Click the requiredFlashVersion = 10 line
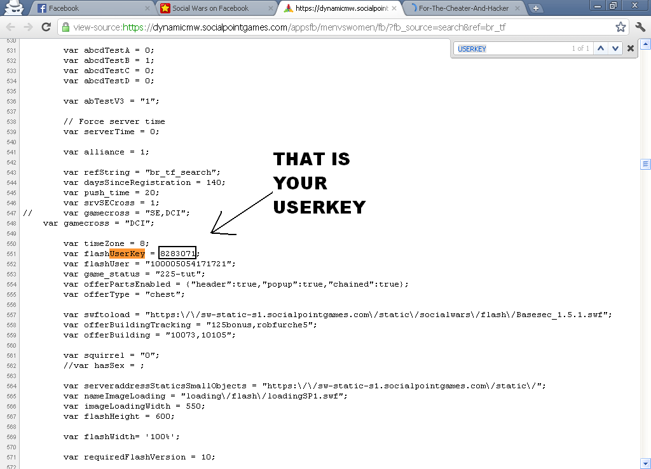 coord(139,457)
